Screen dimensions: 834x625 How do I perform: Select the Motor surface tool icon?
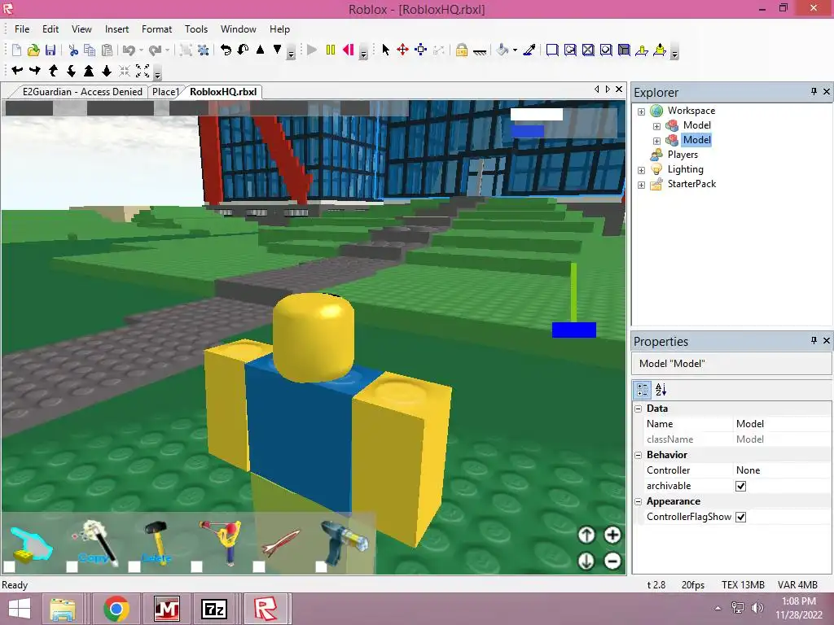(x=660, y=50)
